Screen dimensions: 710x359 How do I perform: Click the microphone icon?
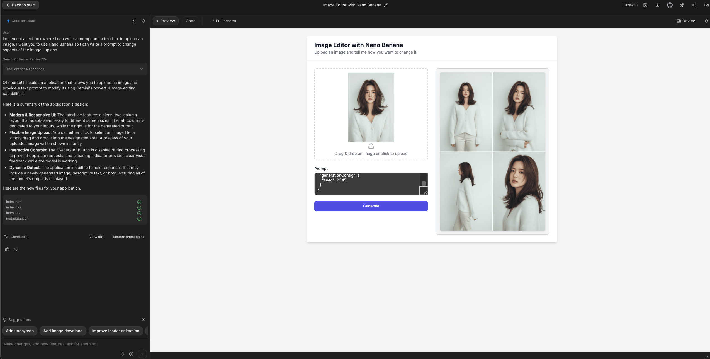pyautogui.click(x=122, y=354)
